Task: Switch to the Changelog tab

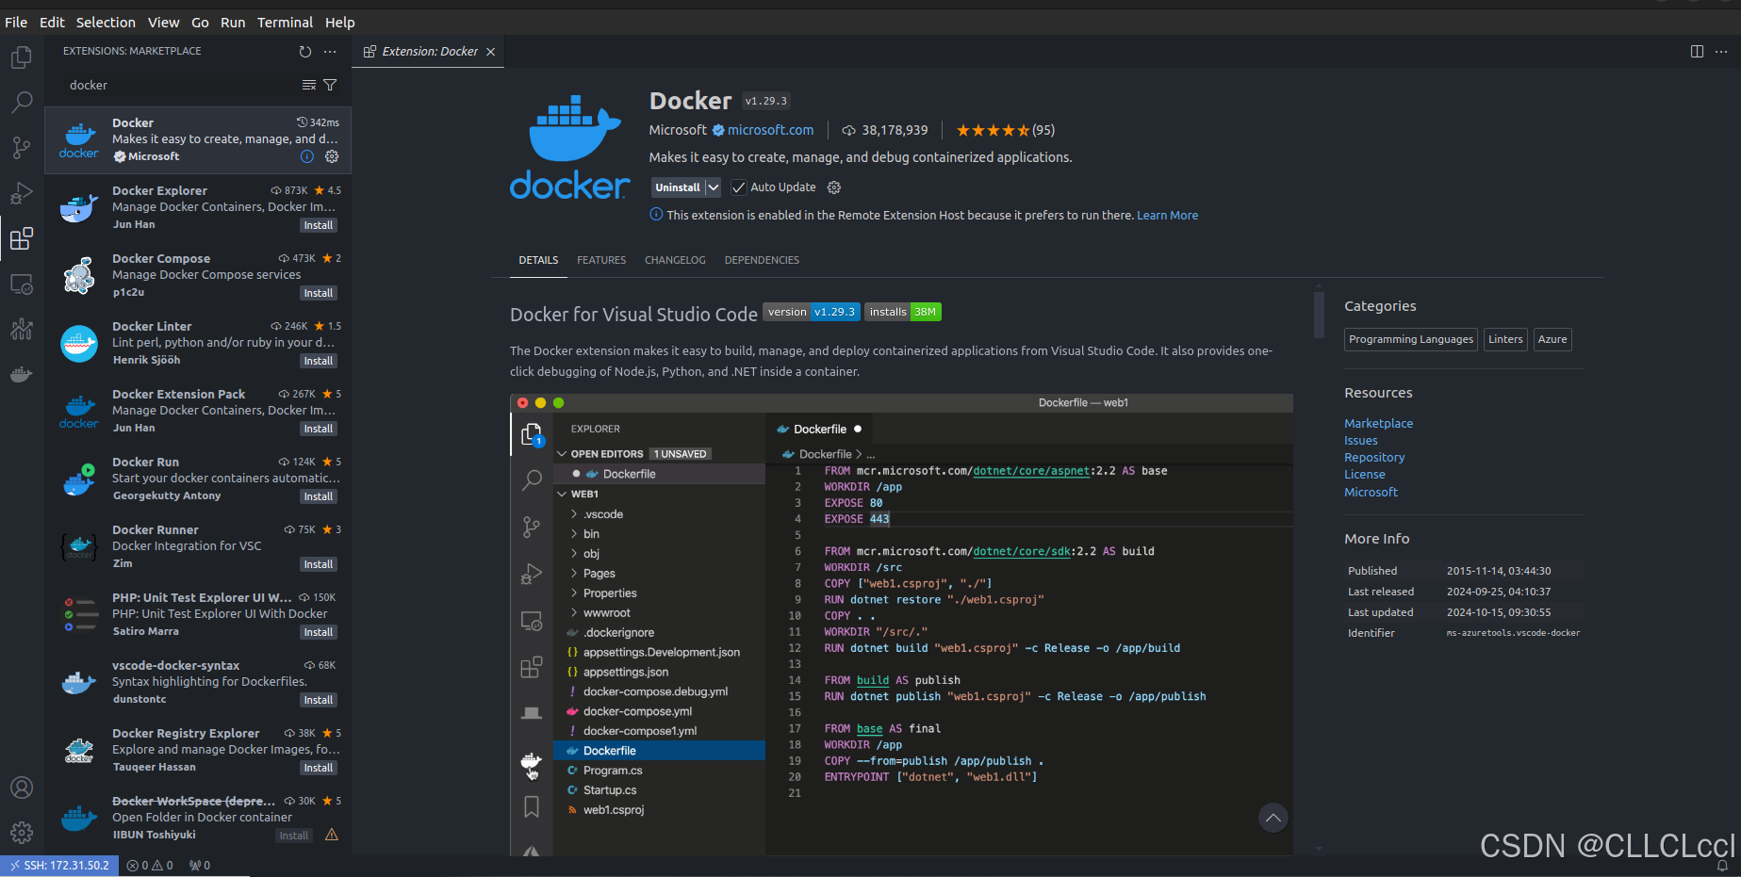Action: point(675,260)
